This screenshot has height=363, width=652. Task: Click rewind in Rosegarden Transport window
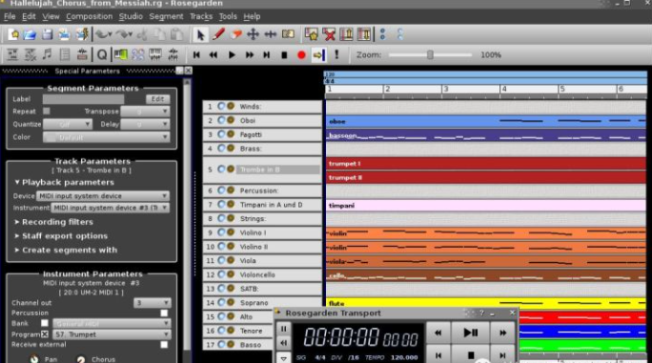coord(438,333)
